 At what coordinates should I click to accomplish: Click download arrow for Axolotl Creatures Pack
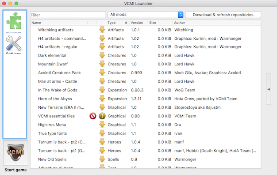pos(102,72)
